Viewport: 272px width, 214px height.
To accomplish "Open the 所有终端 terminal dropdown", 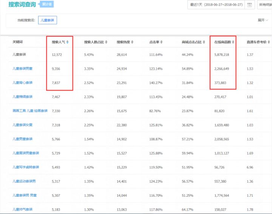I will point(264,5).
